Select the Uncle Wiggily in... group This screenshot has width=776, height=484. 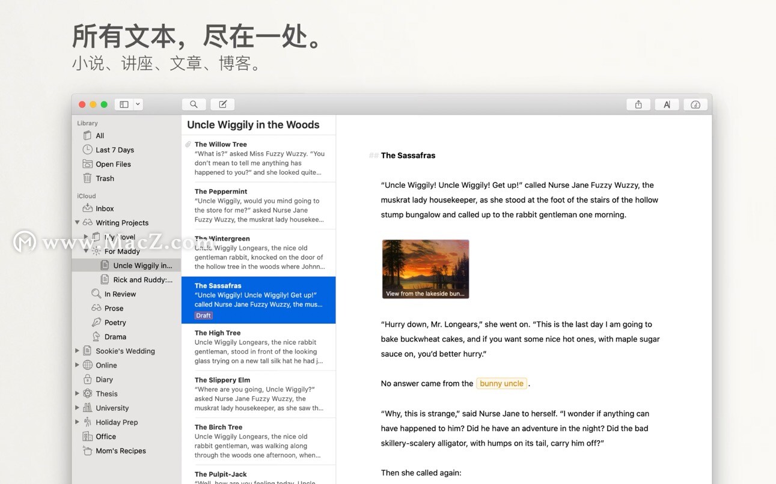(126, 265)
